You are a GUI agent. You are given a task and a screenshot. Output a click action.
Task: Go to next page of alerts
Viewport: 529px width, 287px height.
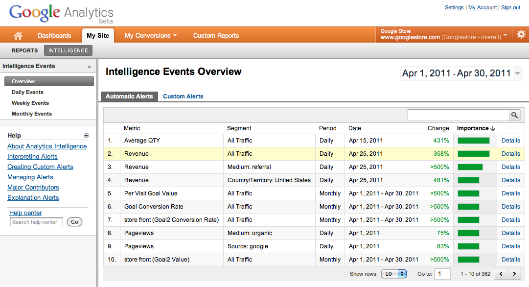(514, 274)
